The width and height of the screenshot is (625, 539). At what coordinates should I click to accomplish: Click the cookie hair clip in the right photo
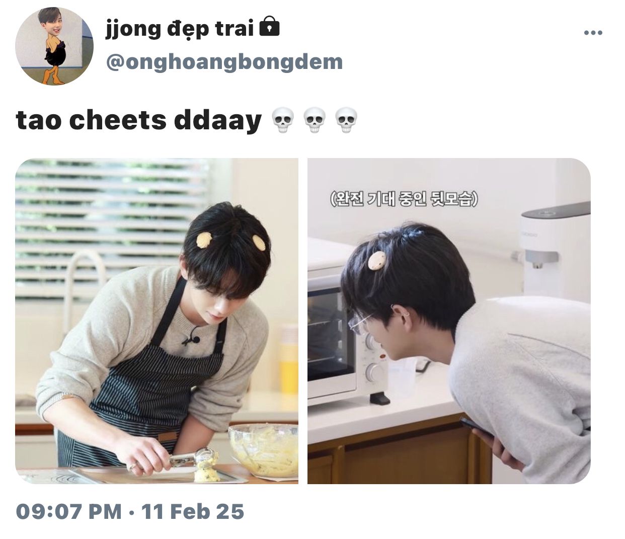tap(377, 260)
